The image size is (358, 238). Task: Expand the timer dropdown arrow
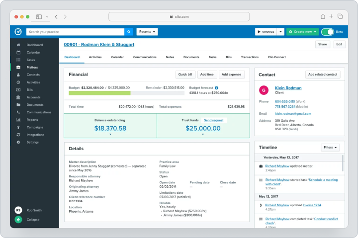point(280,32)
